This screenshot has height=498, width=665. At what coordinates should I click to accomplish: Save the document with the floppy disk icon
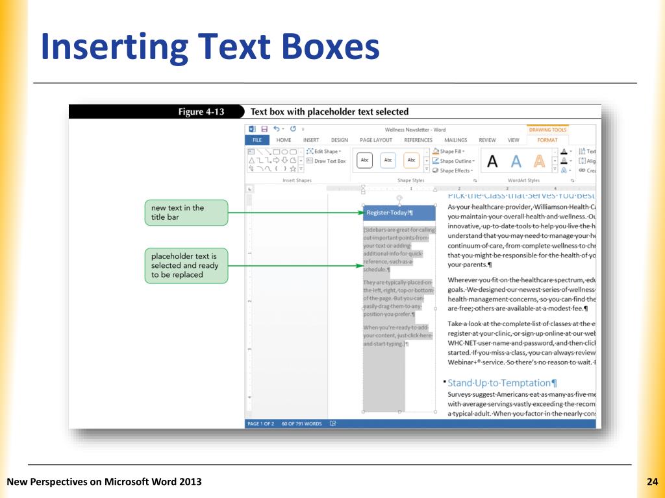pyautogui.click(x=264, y=129)
